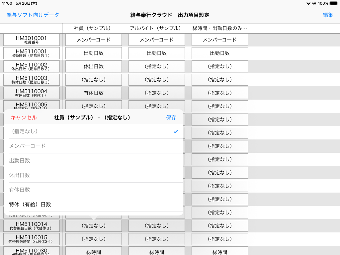Open アルバイト dropdown for HM5110002 row
340x255 pixels.
coord(157,66)
